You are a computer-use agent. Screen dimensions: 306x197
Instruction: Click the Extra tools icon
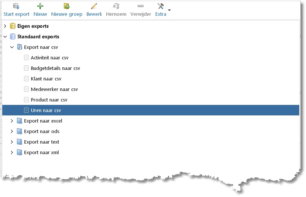point(161,6)
